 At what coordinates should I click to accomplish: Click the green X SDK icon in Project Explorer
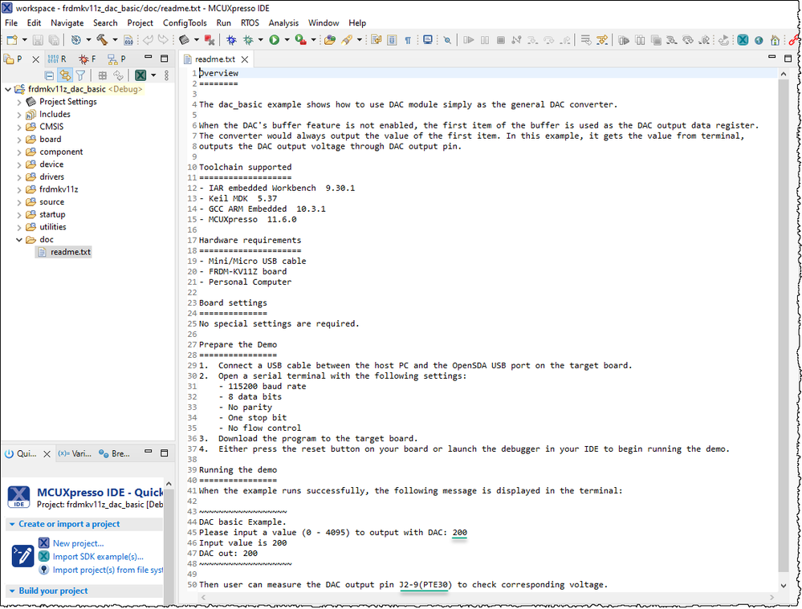(x=140, y=75)
